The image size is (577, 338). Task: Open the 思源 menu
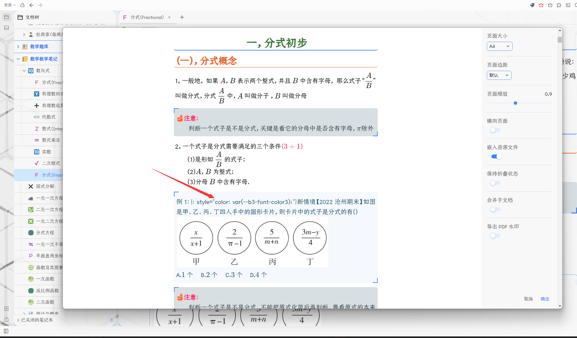pyautogui.click(x=8, y=5)
